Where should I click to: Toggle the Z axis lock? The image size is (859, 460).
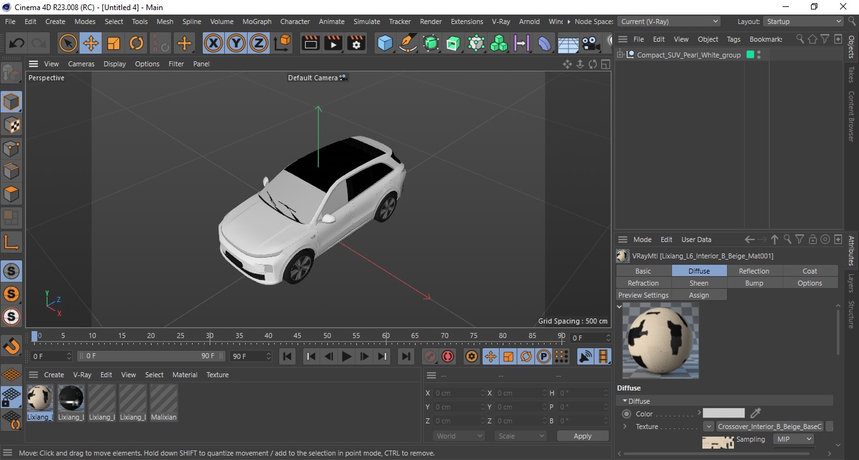coord(258,44)
